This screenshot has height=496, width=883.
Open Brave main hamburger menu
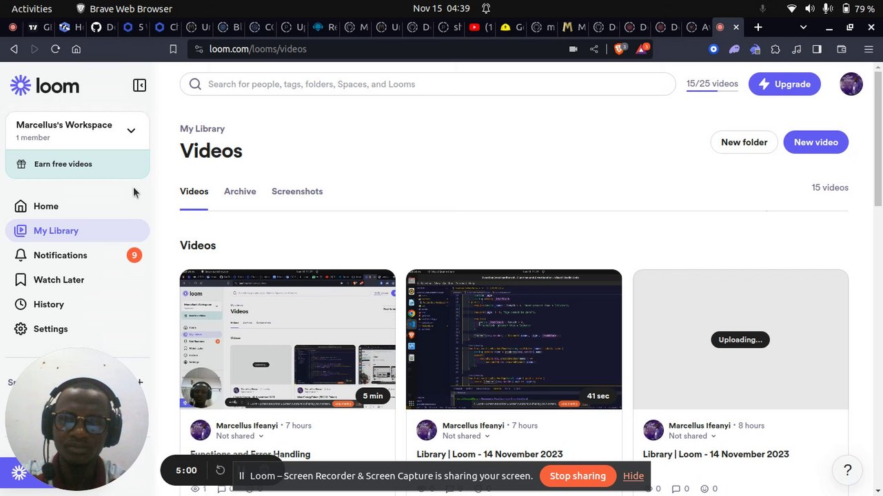coord(869,49)
